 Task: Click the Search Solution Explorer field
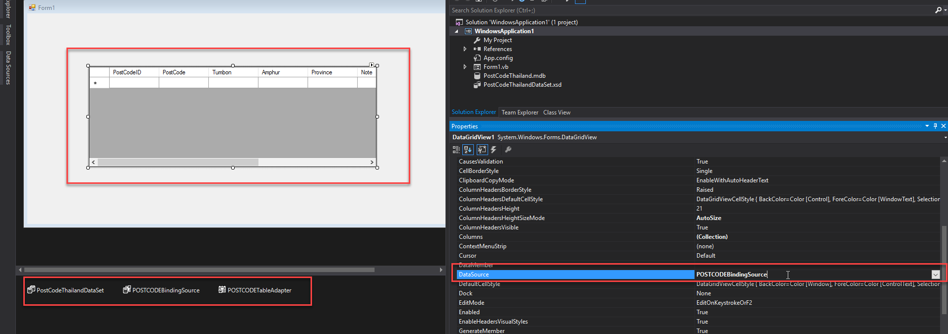[690, 10]
